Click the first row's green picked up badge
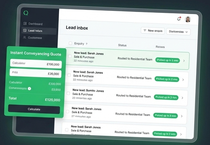 tap(168, 60)
